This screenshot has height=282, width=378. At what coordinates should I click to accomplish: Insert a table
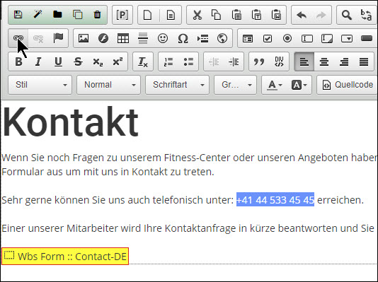123,38
